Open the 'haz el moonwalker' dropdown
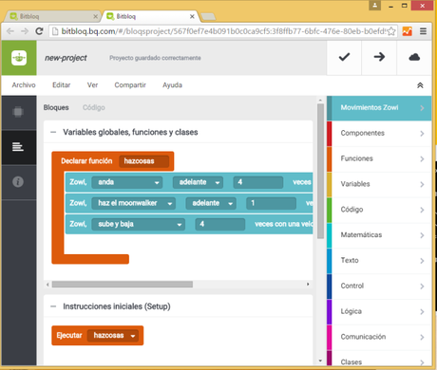 pyautogui.click(x=133, y=203)
